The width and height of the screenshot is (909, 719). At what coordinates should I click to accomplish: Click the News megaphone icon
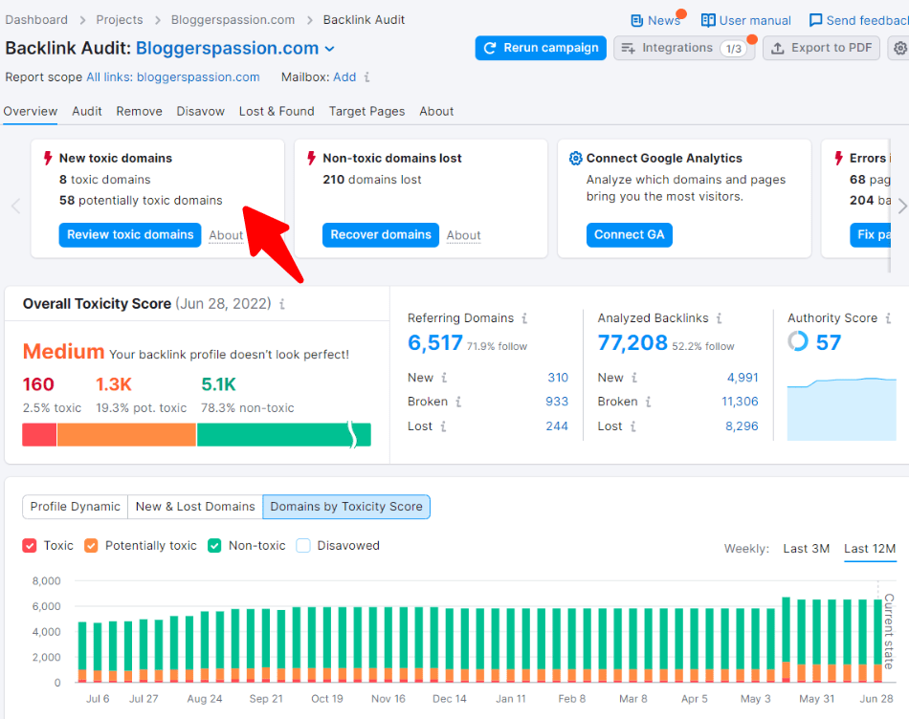(x=637, y=20)
